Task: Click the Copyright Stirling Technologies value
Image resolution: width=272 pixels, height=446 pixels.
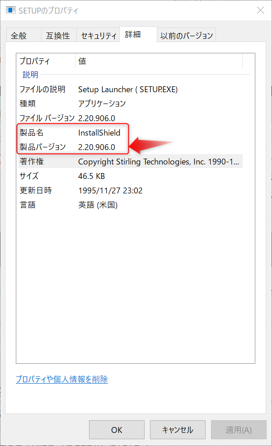Action: click(159, 162)
